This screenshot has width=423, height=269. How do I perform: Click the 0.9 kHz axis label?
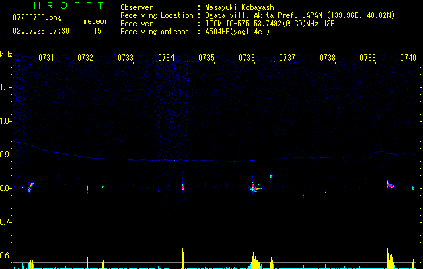5,155
